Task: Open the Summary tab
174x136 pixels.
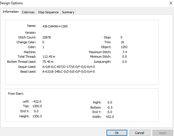Action: [x=68, y=12]
